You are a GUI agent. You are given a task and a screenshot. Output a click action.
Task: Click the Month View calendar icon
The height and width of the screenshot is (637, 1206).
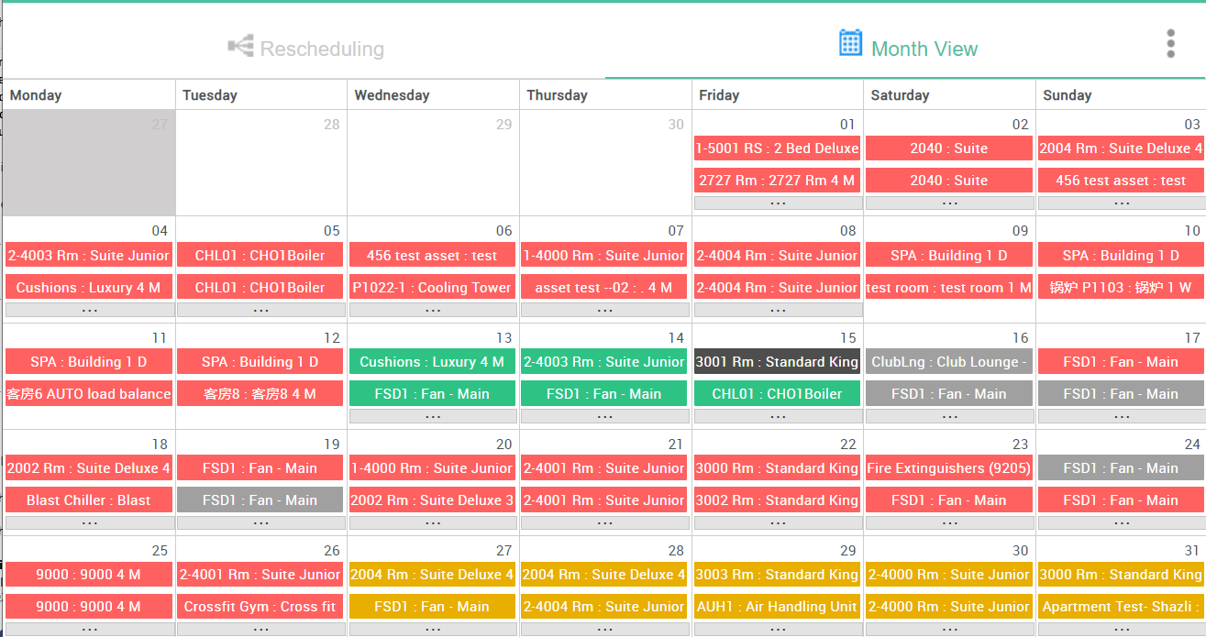coord(850,42)
